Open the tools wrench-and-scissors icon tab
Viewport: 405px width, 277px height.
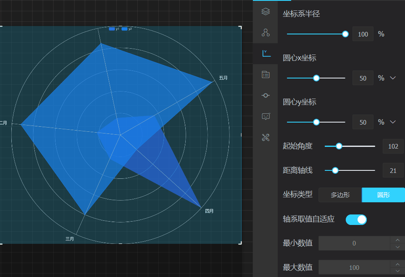[x=266, y=137]
